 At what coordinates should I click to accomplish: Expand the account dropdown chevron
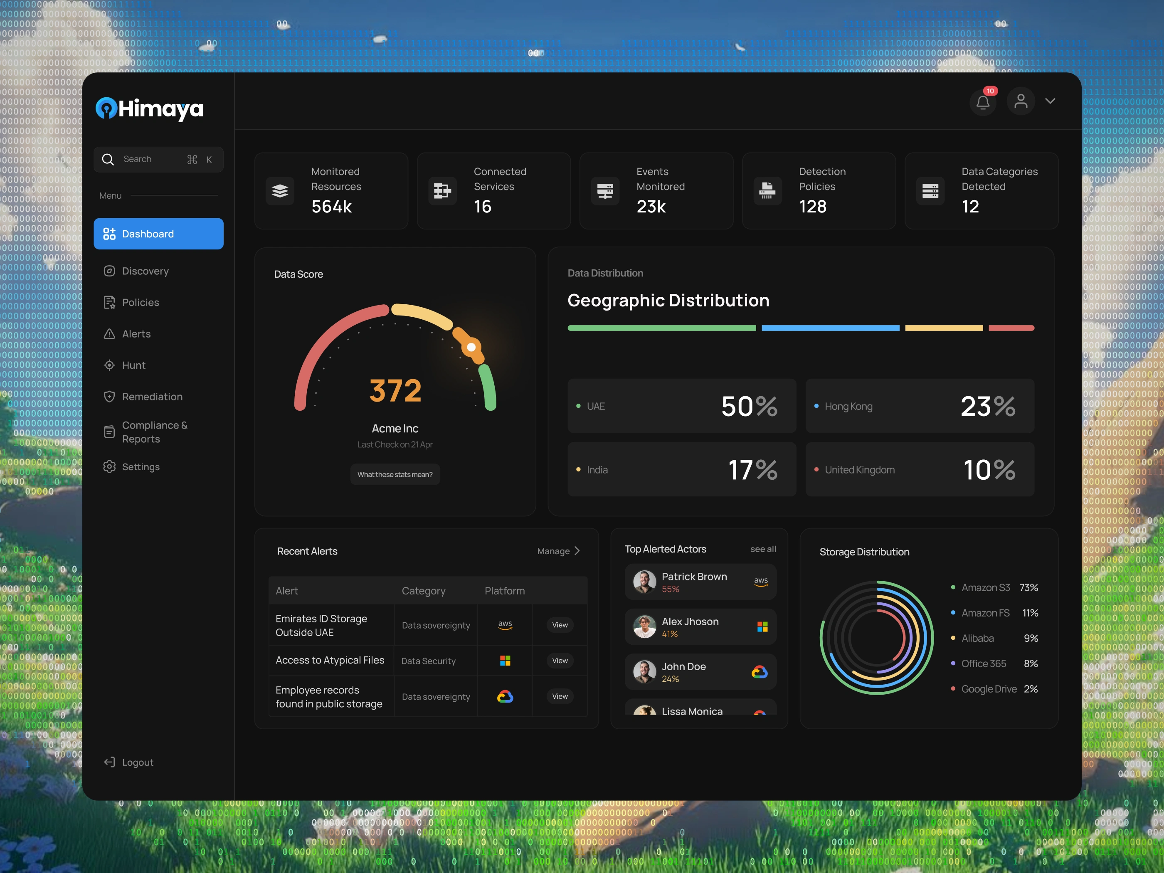(x=1051, y=101)
